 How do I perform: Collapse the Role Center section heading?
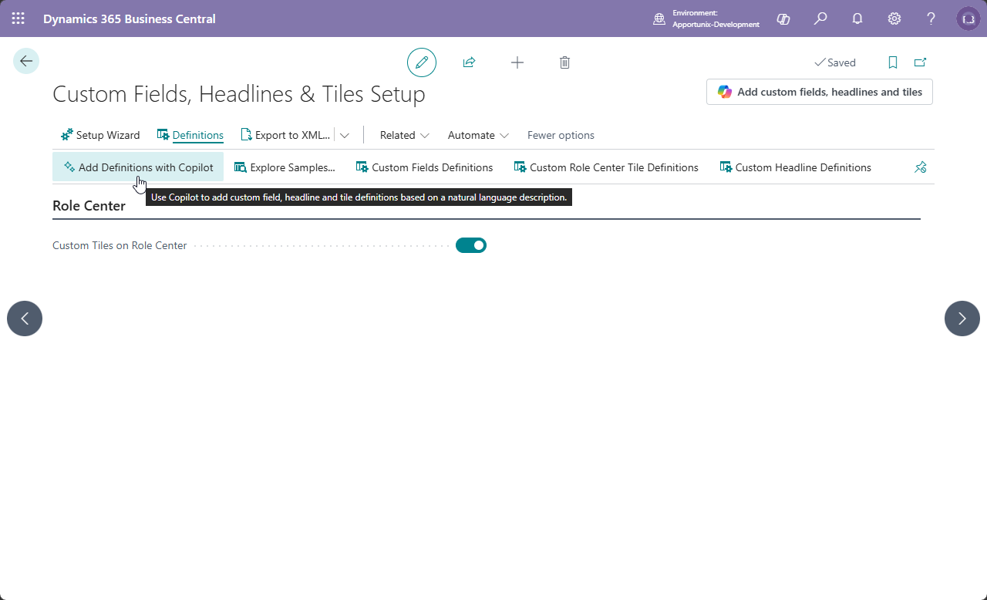click(89, 206)
